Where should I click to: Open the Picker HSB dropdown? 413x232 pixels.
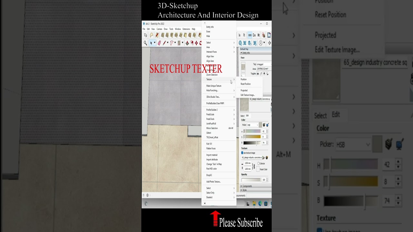coord(253,125)
